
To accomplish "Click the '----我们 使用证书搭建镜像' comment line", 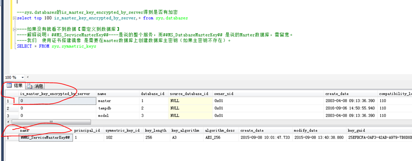I will tap(124, 41).
